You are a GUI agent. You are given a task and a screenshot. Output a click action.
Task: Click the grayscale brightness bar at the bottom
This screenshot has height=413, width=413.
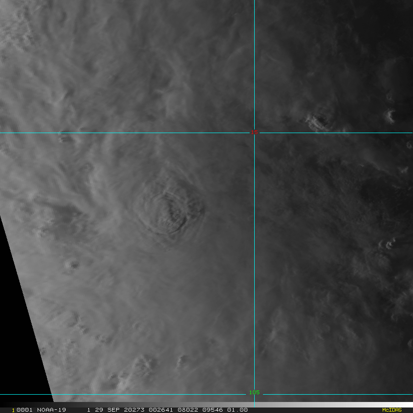tap(206, 405)
